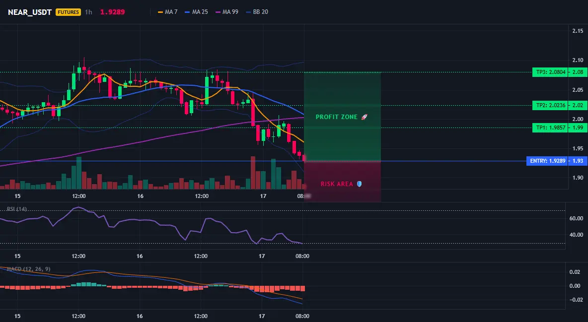588x322 pixels.
Task: Click the red 1.9289 price in header
Action: [113, 12]
